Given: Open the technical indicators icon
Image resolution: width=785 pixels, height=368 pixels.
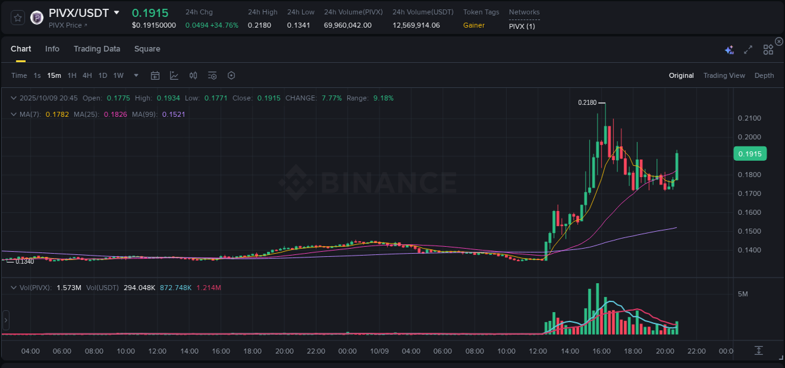Looking at the screenshot, I should [x=212, y=75].
